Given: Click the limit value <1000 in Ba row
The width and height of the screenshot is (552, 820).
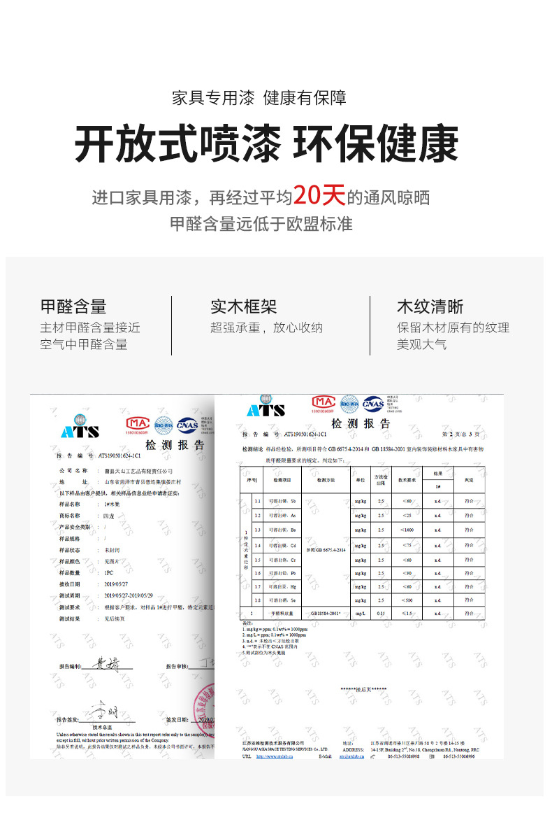Looking at the screenshot, I should coord(407,530).
